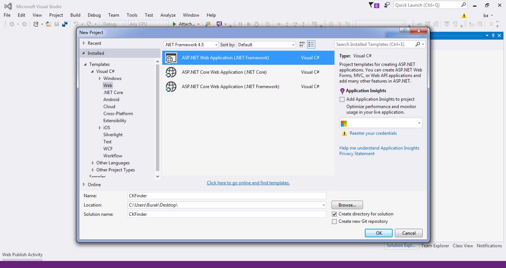Open the send feedback icon
This screenshot has height=268, width=506.
coord(387,5)
